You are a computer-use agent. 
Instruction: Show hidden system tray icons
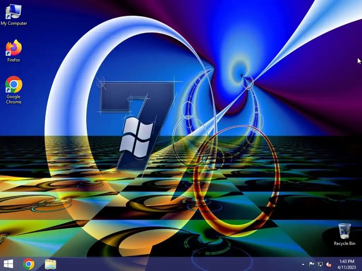[303, 264]
